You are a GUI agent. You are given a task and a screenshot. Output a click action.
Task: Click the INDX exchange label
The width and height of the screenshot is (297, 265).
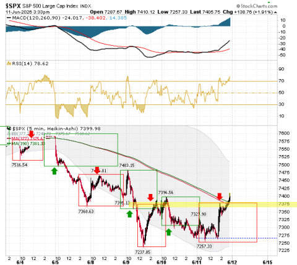pyautogui.click(x=85, y=6)
